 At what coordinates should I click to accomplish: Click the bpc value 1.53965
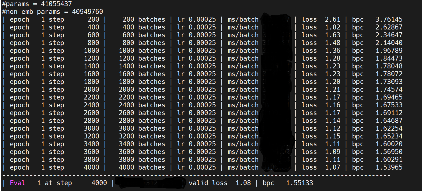click(x=389, y=167)
